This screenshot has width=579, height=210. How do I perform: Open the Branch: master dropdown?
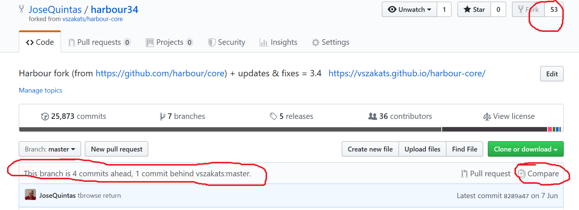tap(50, 149)
